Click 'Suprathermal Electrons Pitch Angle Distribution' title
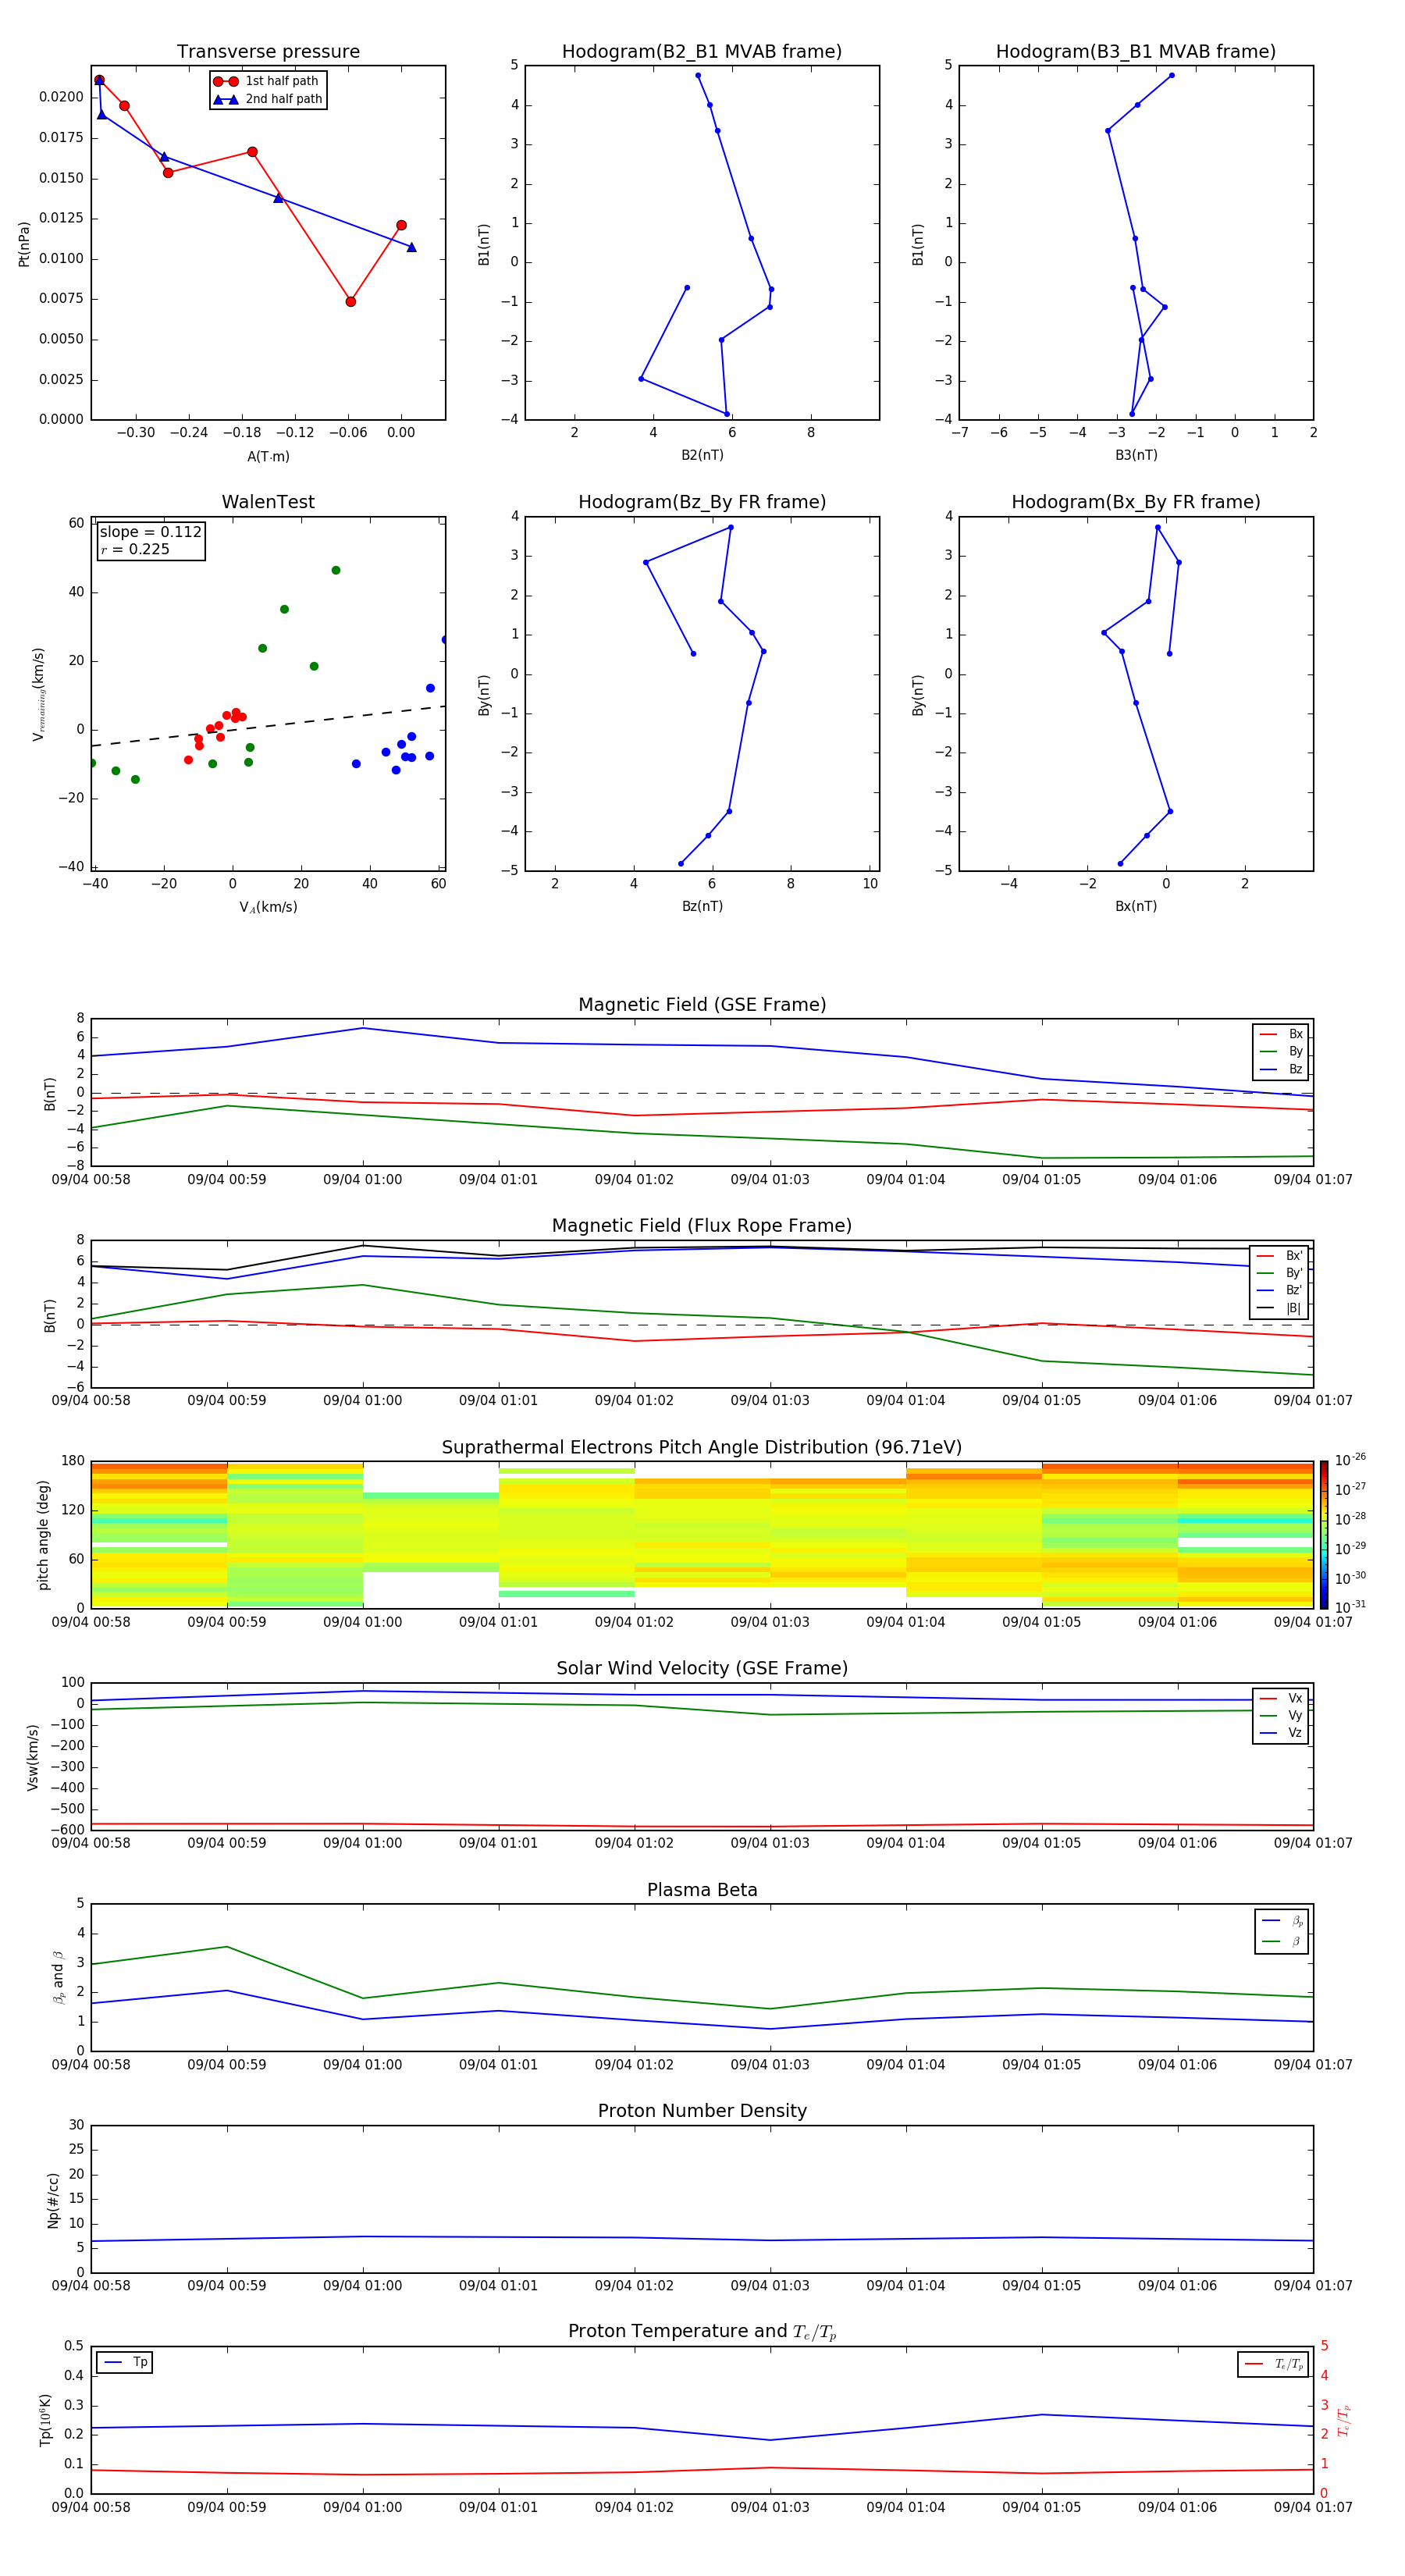1405x2576 pixels. coord(702,1448)
